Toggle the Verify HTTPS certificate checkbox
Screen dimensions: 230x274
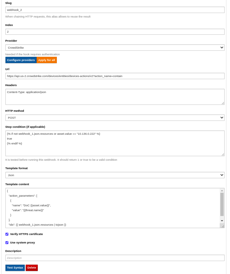tap(7, 234)
